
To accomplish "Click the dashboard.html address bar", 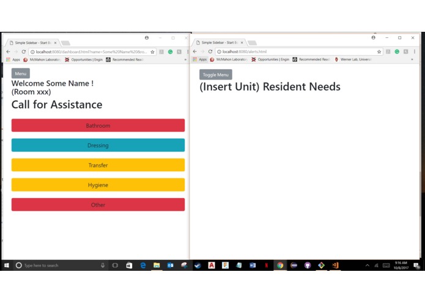I will [x=91, y=52].
